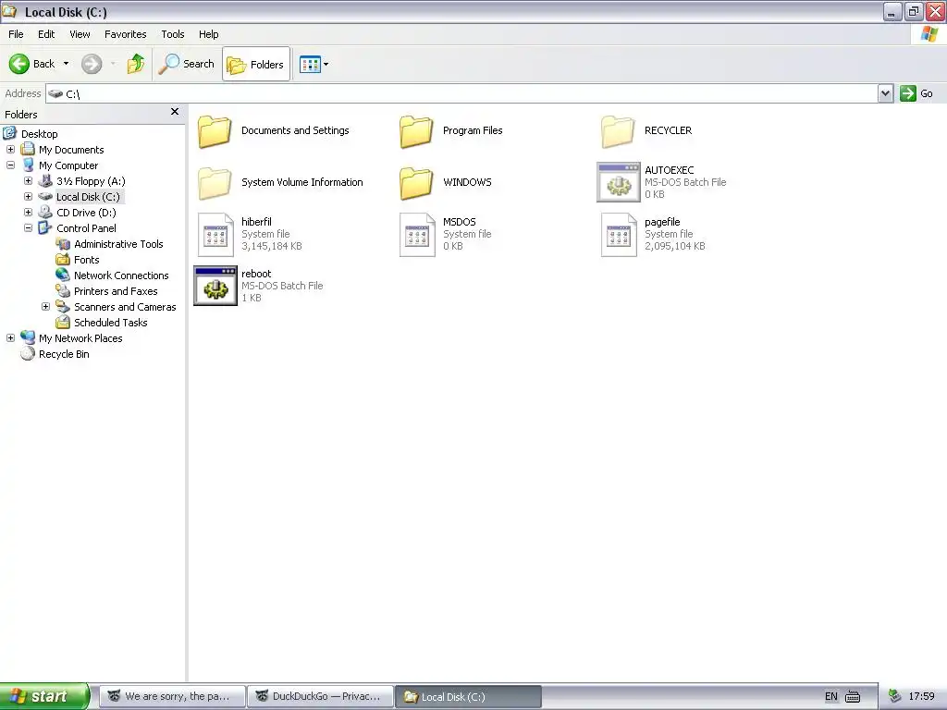Select Local Disk (C:) in the tree
947x710 pixels.
click(88, 197)
